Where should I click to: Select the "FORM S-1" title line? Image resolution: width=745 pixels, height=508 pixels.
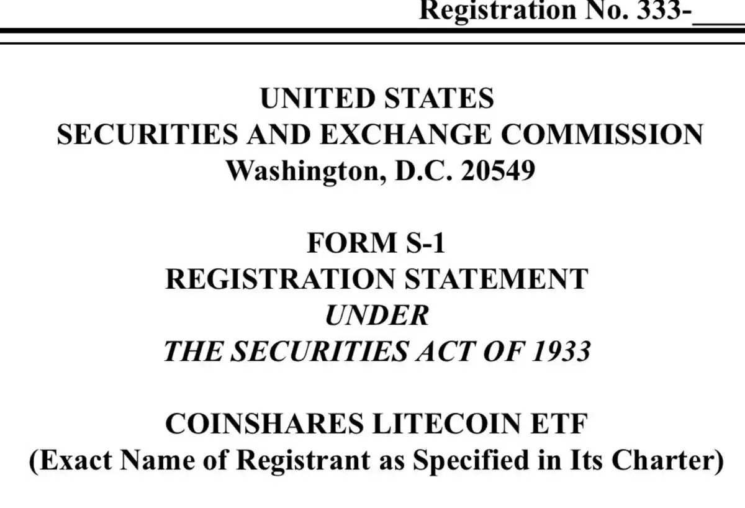376,243
